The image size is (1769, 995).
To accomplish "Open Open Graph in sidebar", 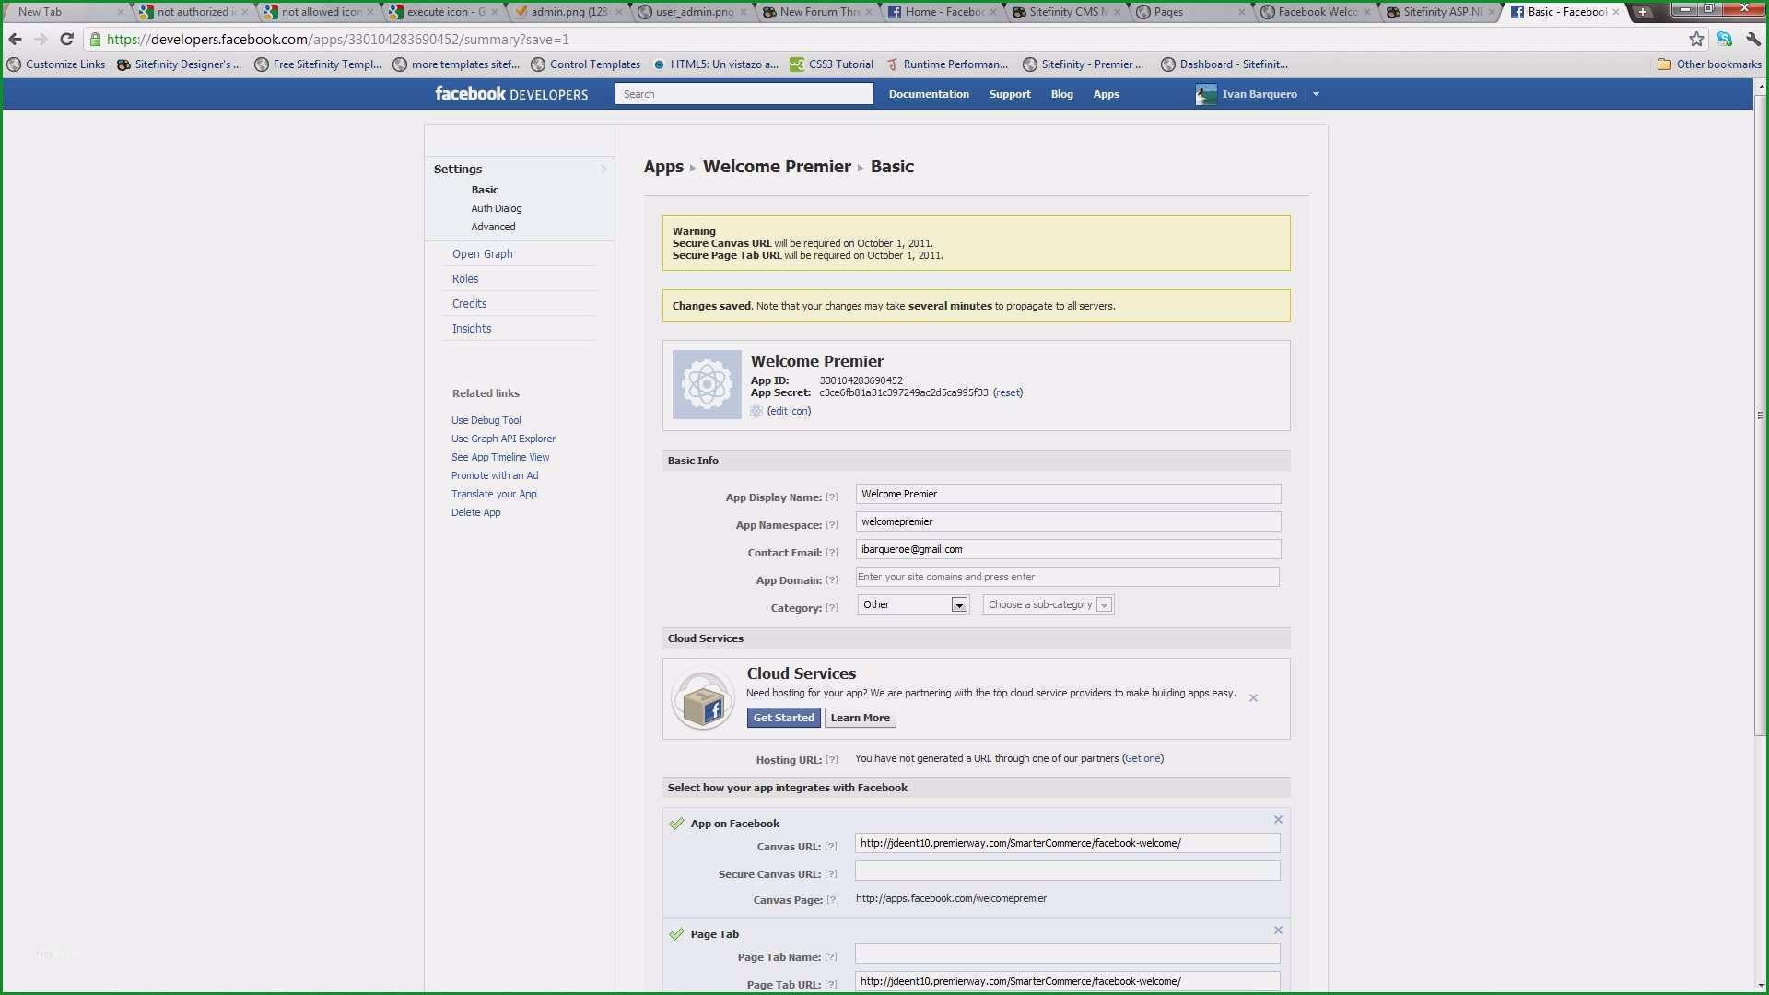I will tap(482, 254).
